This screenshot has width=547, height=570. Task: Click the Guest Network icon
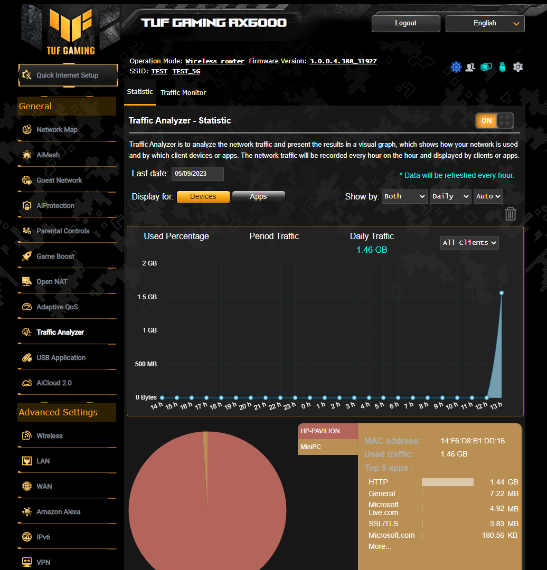coord(27,180)
